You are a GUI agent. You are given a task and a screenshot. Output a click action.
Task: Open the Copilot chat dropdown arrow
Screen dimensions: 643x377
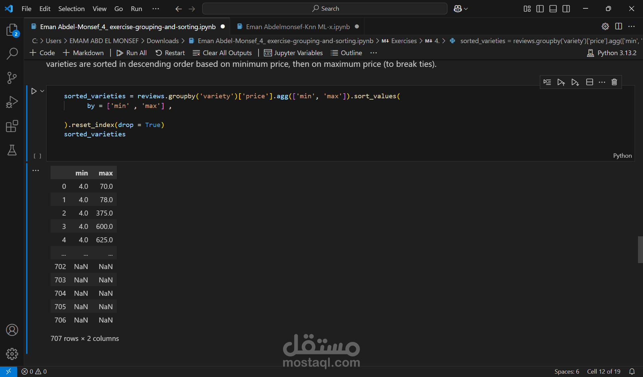[x=466, y=9]
